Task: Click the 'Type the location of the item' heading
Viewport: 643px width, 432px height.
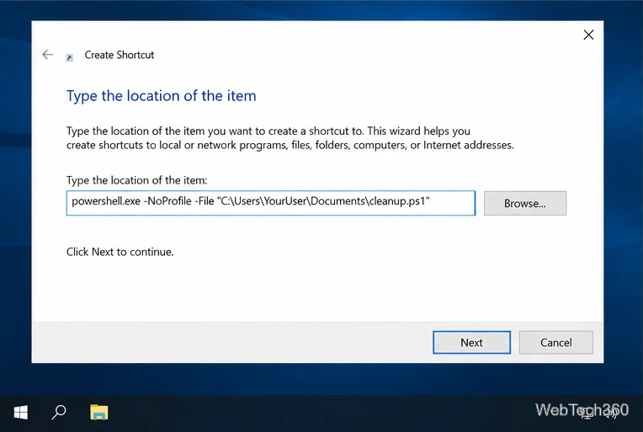Action: click(161, 96)
